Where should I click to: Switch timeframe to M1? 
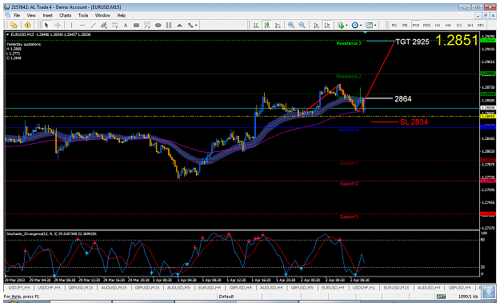tap(394, 25)
